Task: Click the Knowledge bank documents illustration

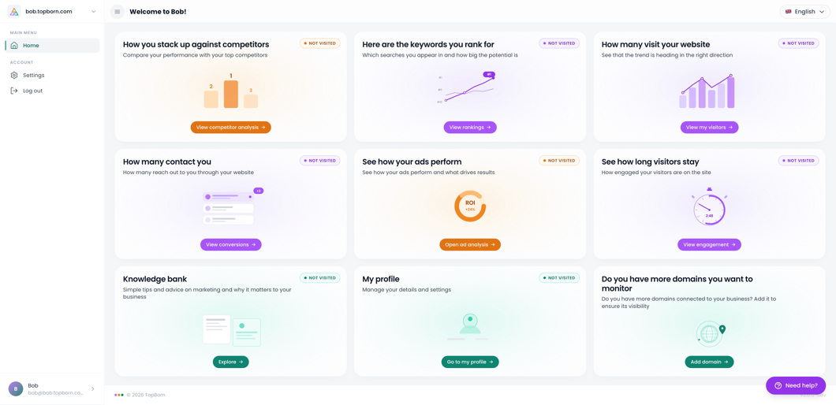Action: pos(231,330)
